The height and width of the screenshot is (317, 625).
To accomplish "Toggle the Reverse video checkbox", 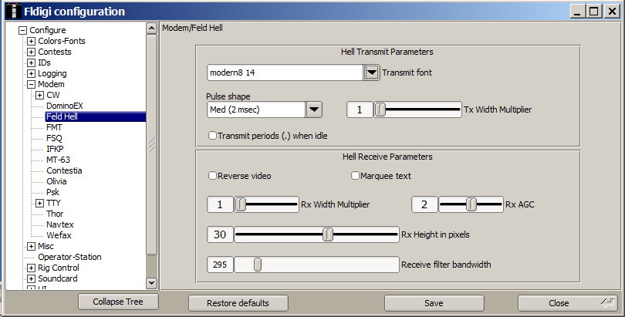I will 213,176.
